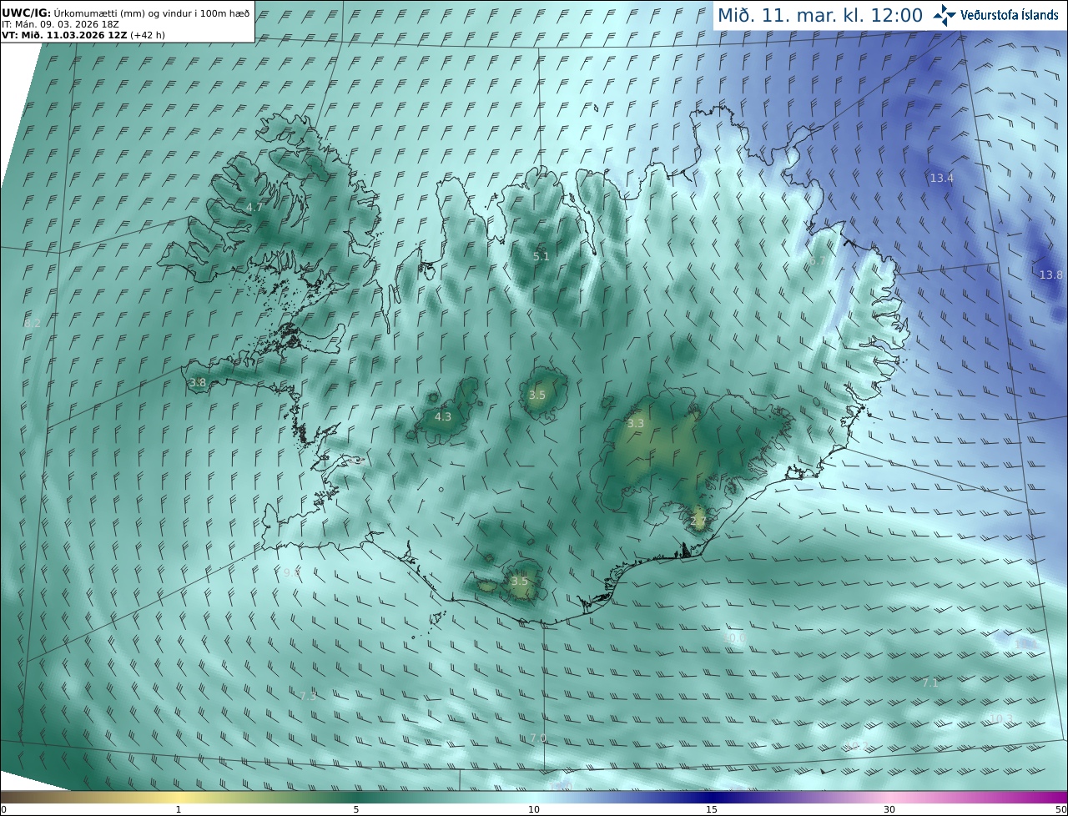Click the 3.5 value by the south coast

[519, 581]
